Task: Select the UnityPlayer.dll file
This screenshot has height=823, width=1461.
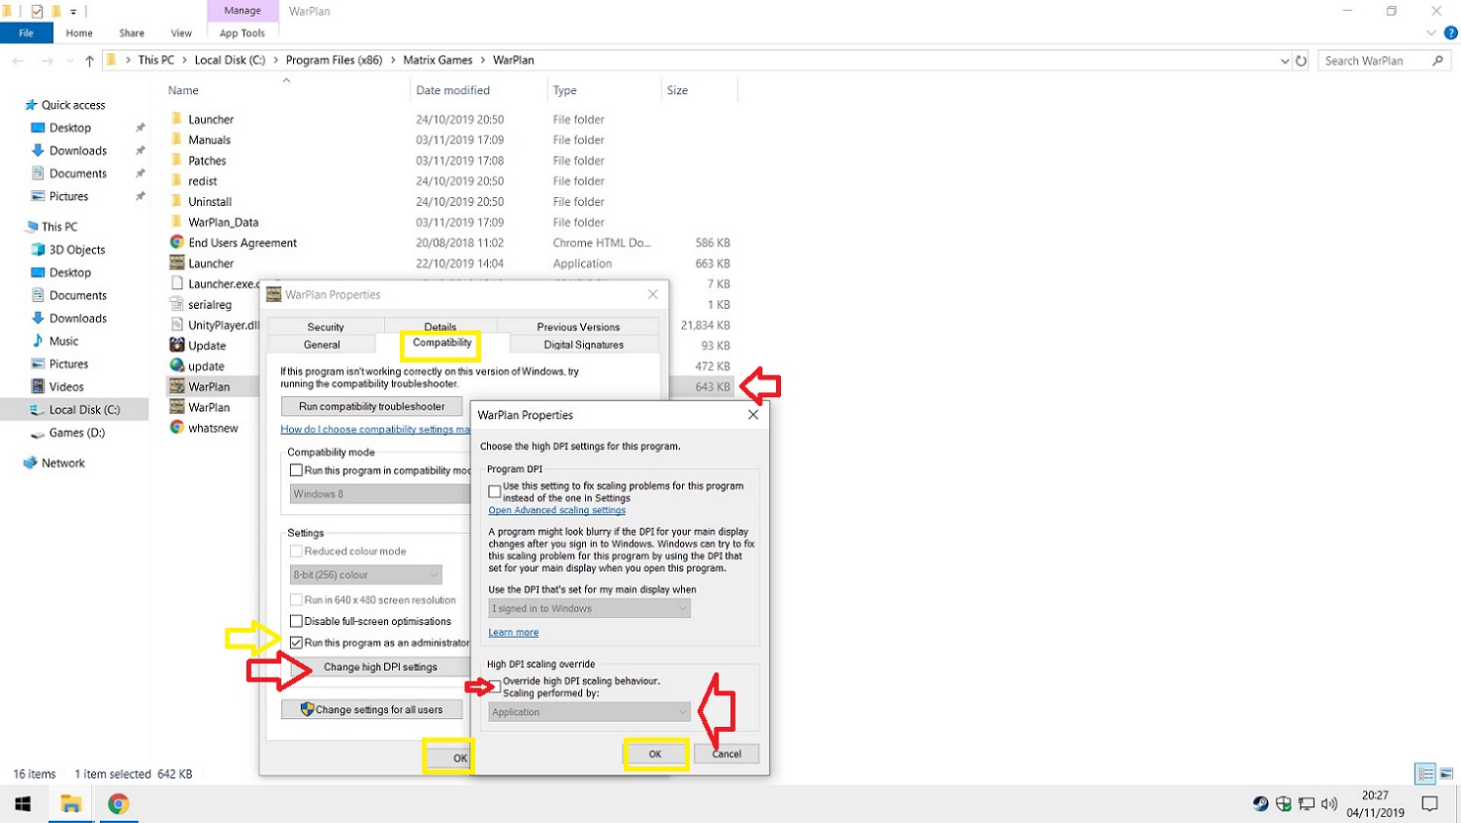Action: 224,325
